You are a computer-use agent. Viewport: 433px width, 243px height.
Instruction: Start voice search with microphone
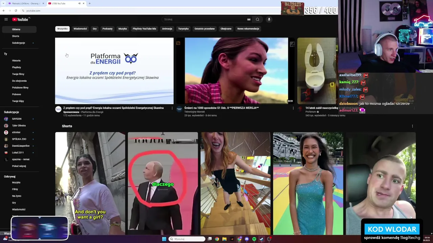pyautogui.click(x=269, y=19)
